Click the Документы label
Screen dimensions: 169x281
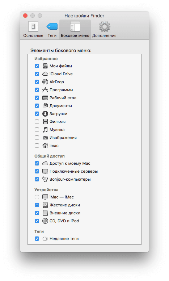[61, 106]
